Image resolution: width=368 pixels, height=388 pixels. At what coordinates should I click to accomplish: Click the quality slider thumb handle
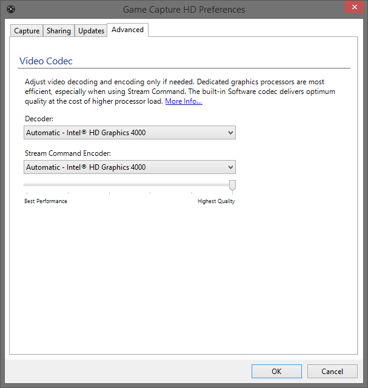pos(232,185)
